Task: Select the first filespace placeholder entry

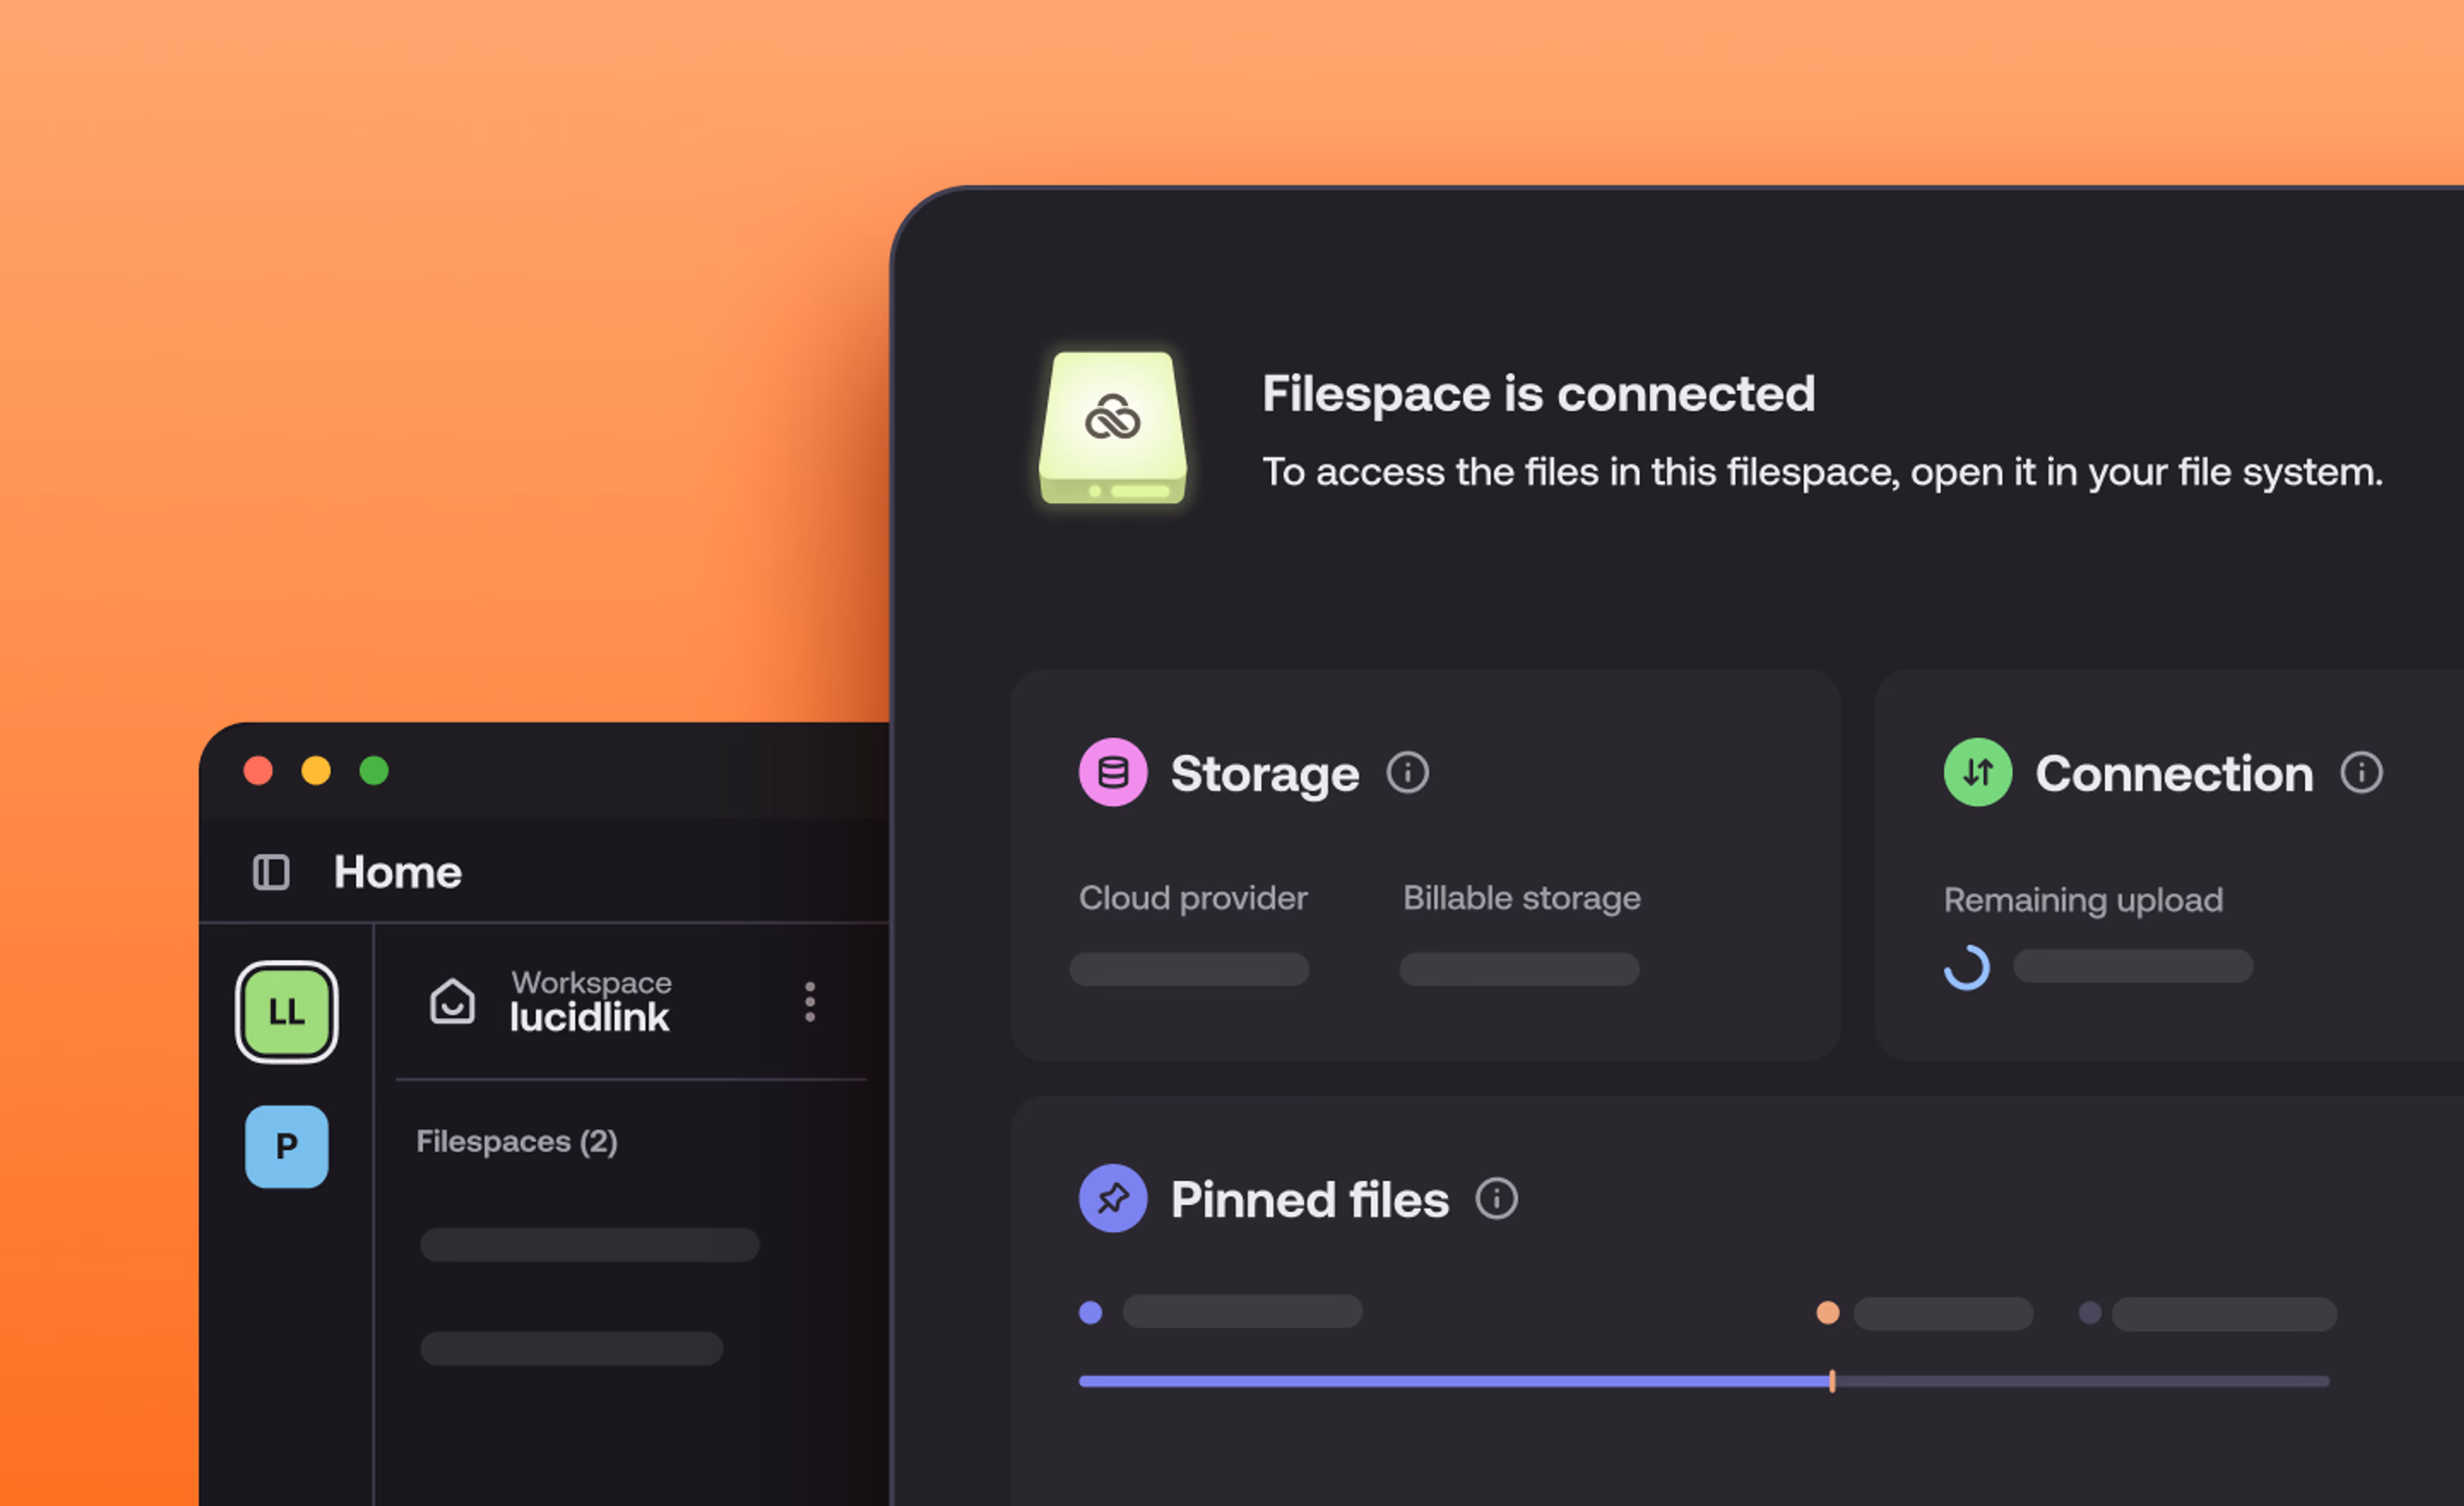Action: pos(589,1245)
